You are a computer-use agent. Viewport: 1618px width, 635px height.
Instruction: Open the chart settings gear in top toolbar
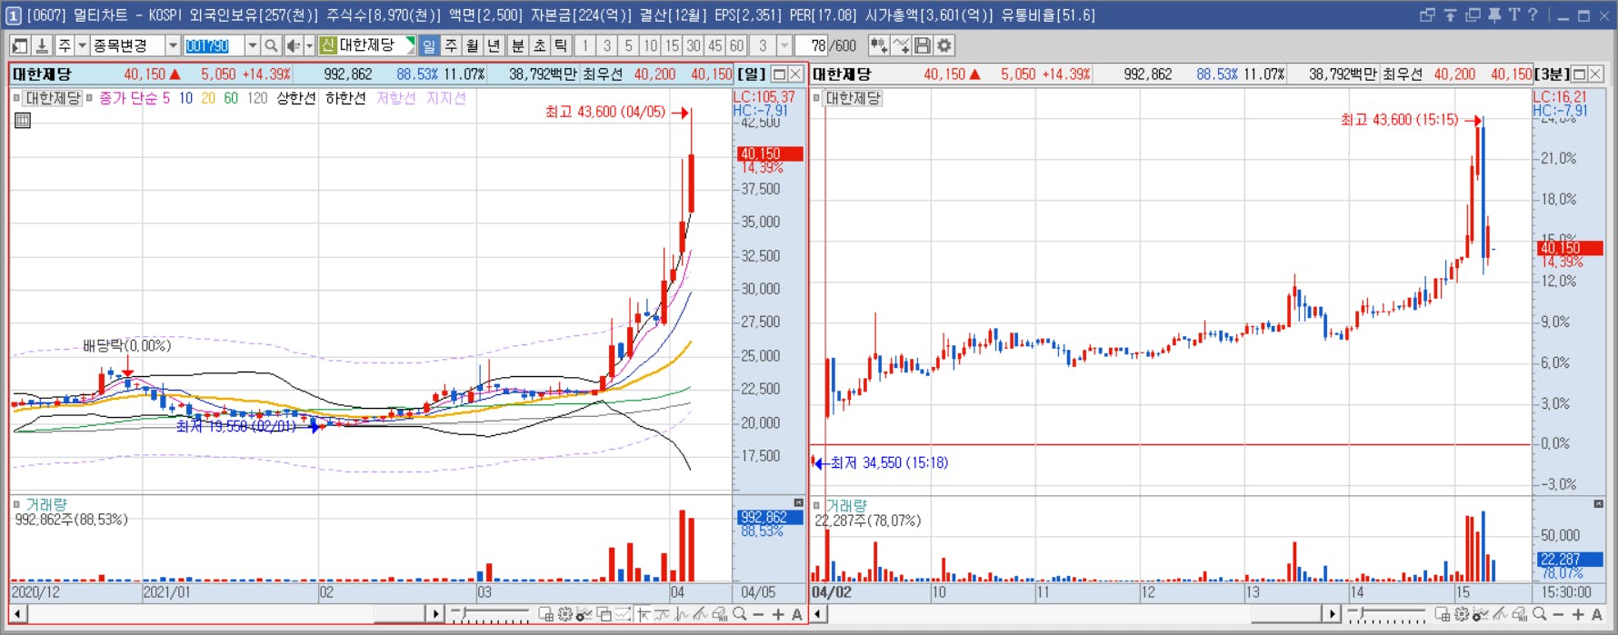pos(944,45)
